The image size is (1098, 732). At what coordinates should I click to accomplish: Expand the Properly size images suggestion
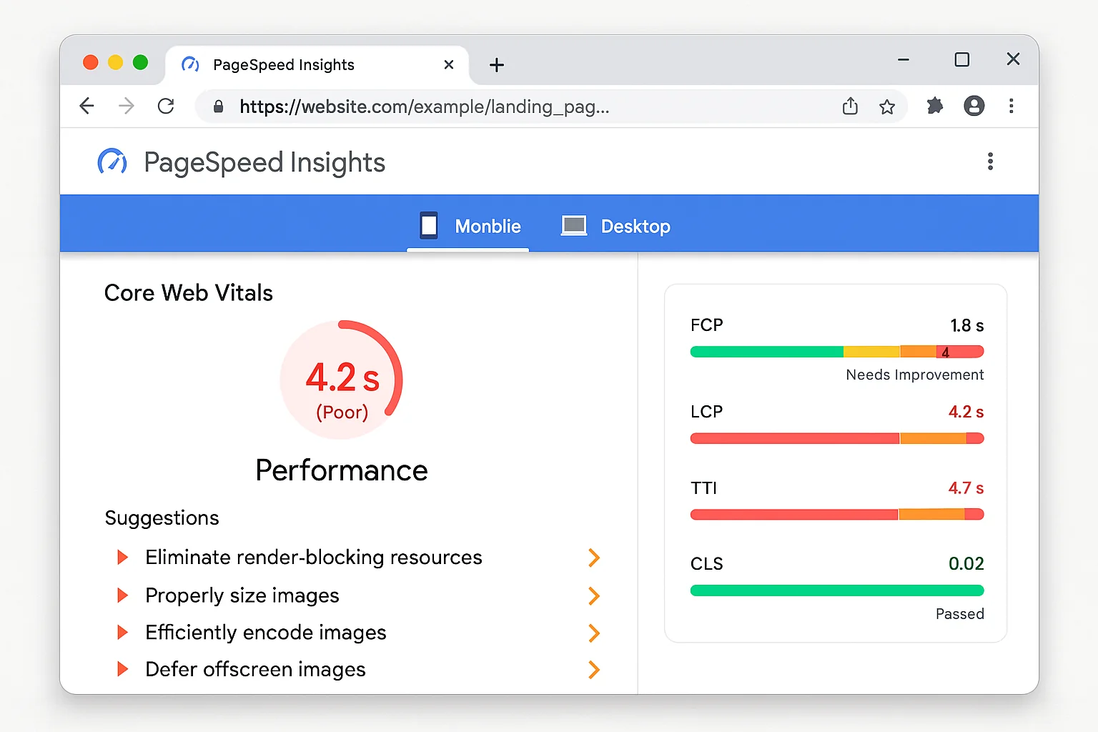click(x=242, y=595)
